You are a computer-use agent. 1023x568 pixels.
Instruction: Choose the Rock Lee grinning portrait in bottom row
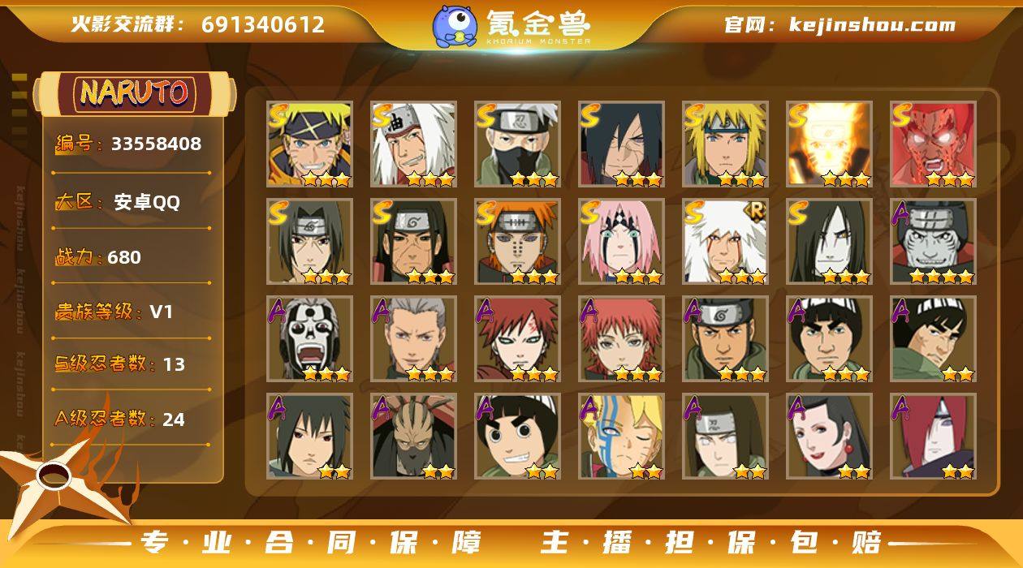pos(517,437)
